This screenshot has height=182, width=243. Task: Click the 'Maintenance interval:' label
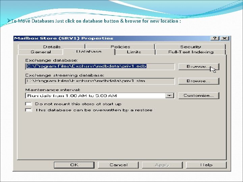pyautogui.click(x=53, y=90)
